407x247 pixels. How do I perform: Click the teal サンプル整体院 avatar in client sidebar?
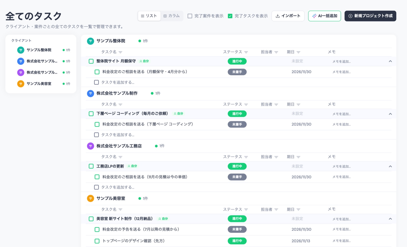(x=21, y=50)
